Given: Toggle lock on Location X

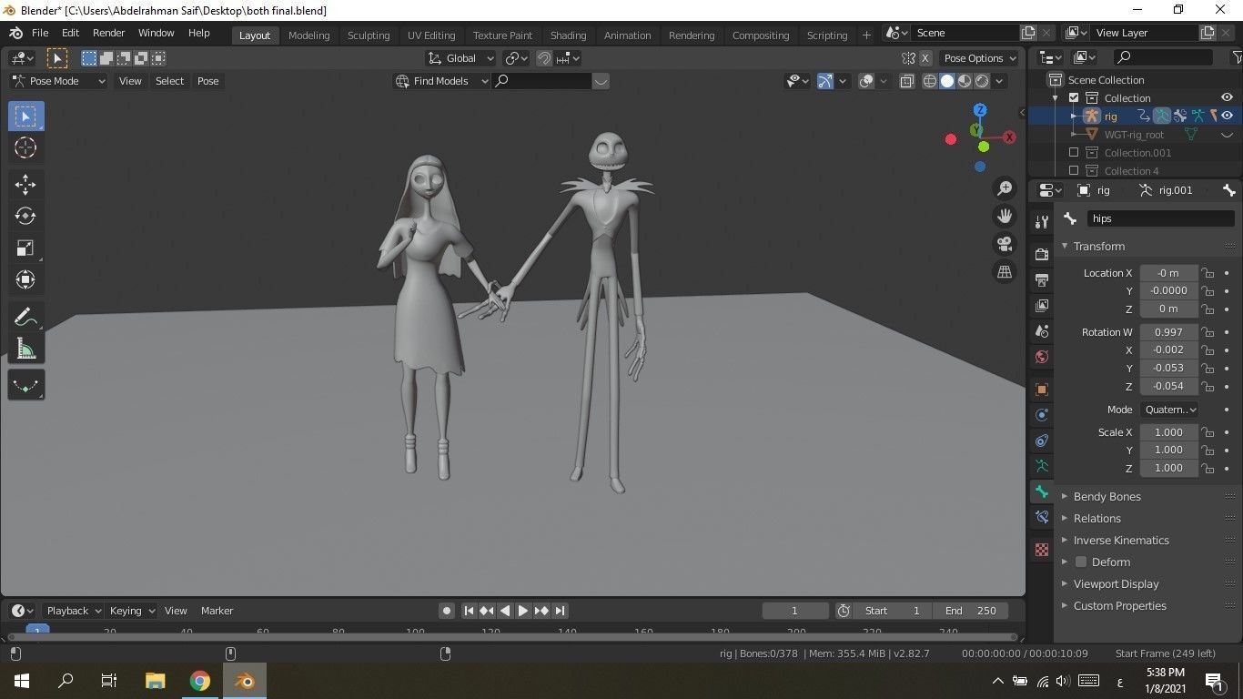Looking at the screenshot, I should pos(1208,273).
